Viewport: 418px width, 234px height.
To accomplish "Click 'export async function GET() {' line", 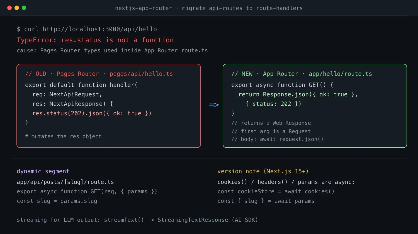I will point(282,85).
